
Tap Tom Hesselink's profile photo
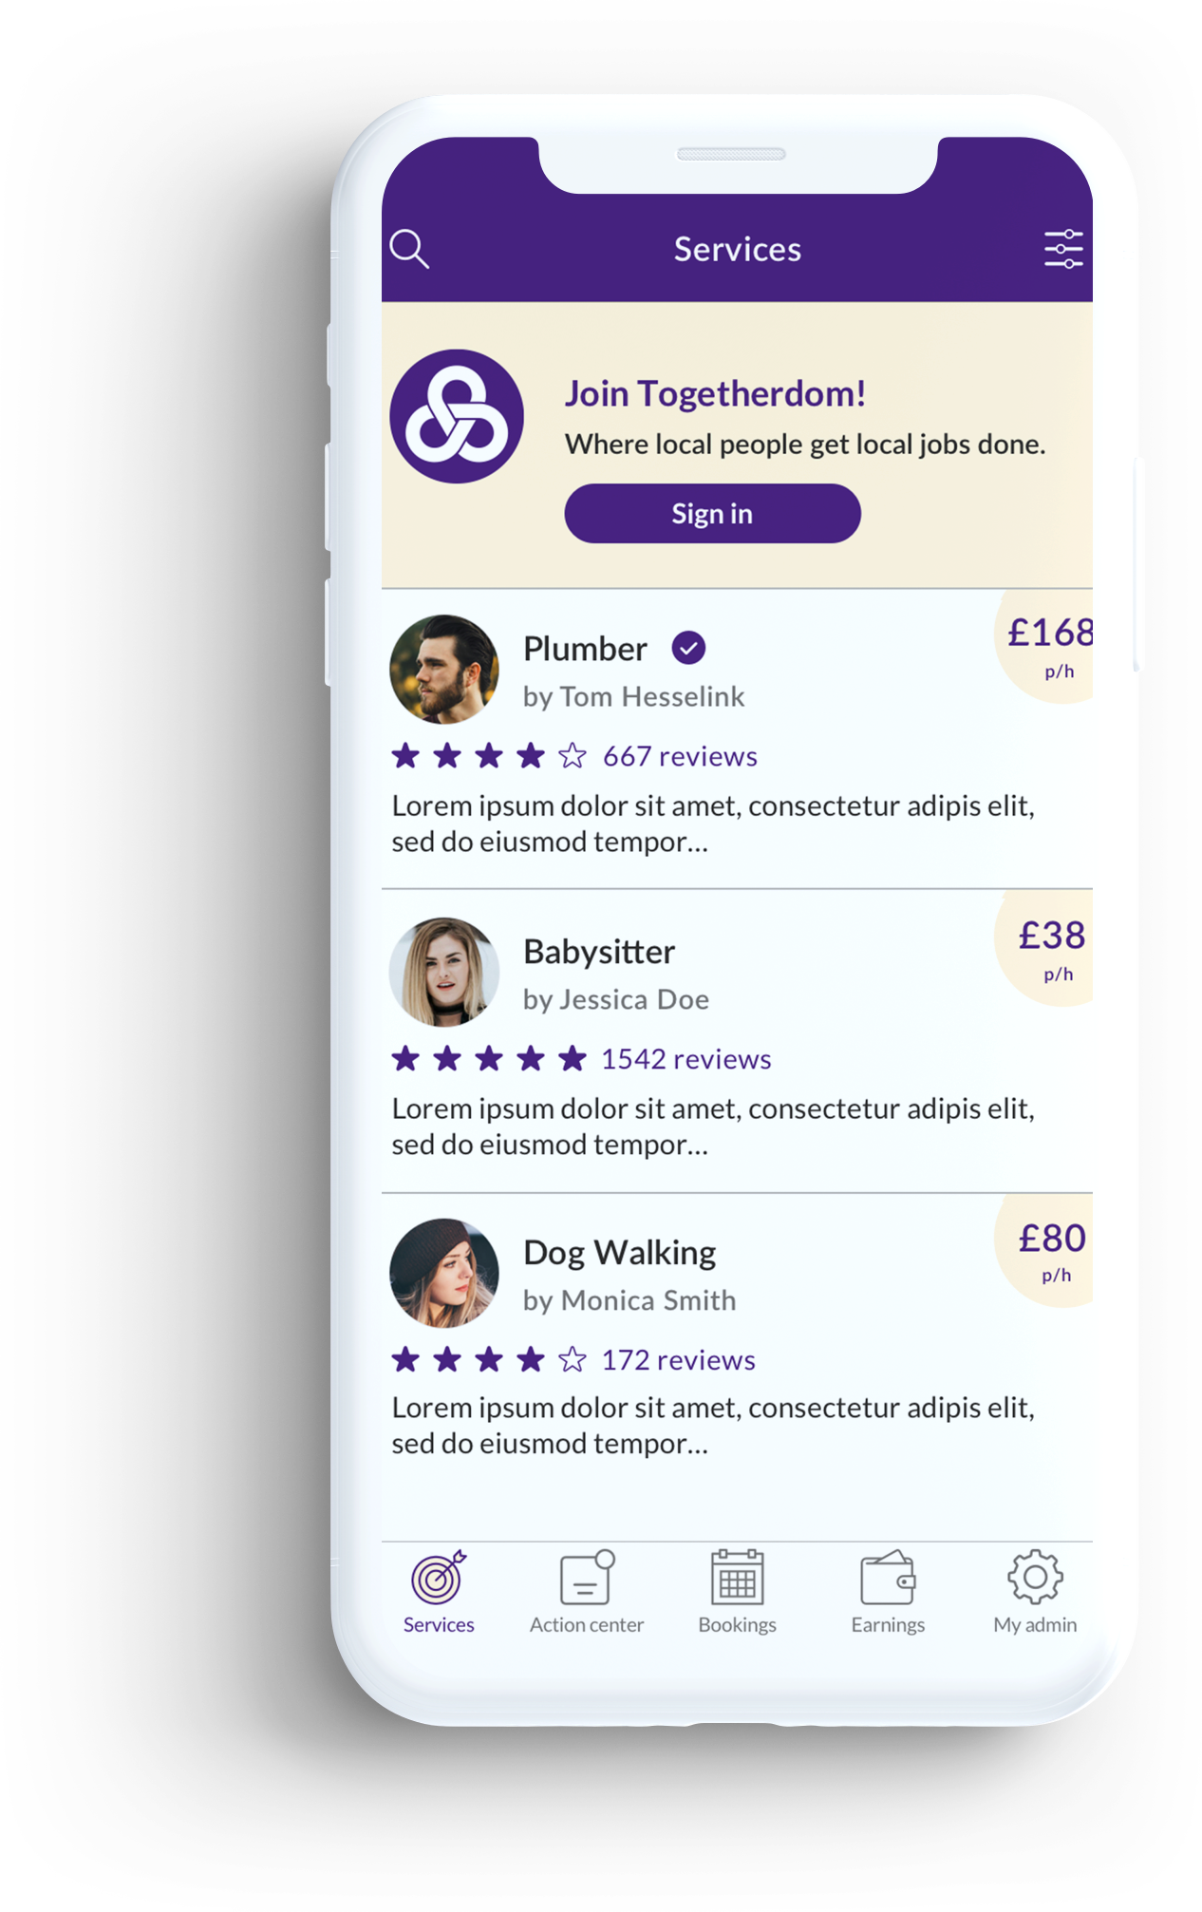(443, 669)
